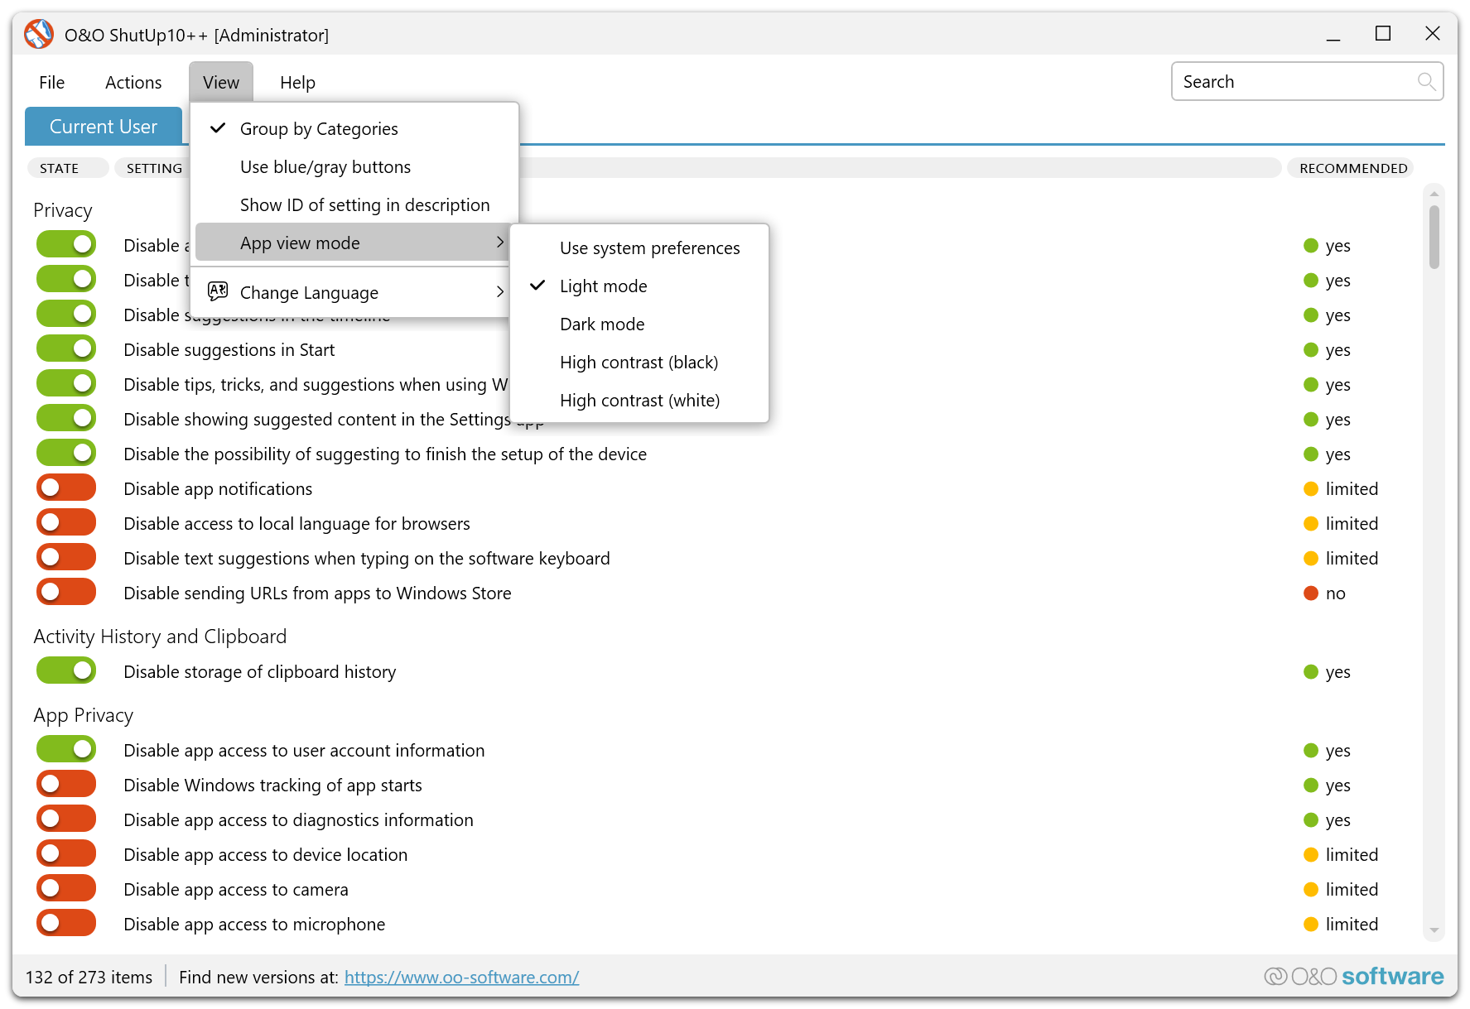This screenshot has height=1009, width=1470.
Task: Click the Change Language translate icon
Action: coord(218,291)
